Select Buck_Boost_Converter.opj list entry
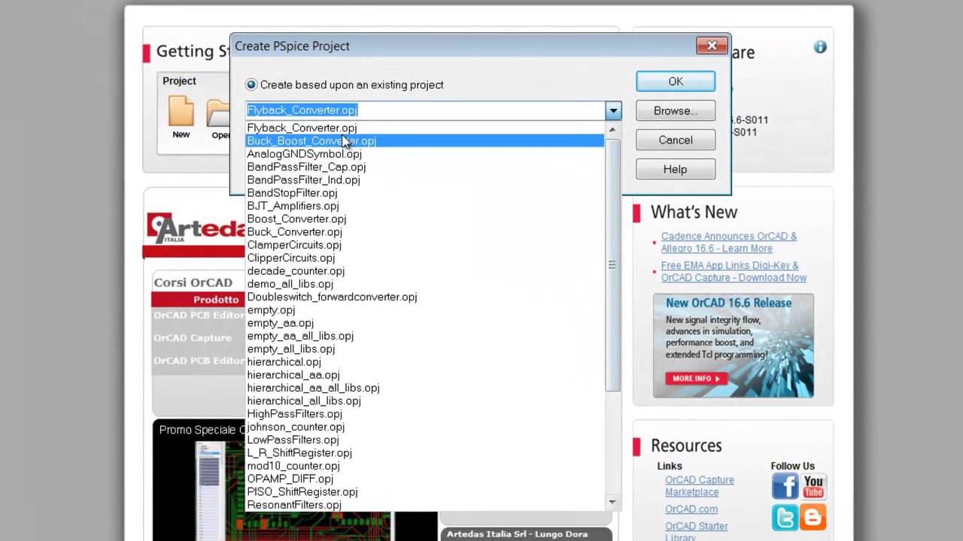The height and width of the screenshot is (541, 963). 425,141
